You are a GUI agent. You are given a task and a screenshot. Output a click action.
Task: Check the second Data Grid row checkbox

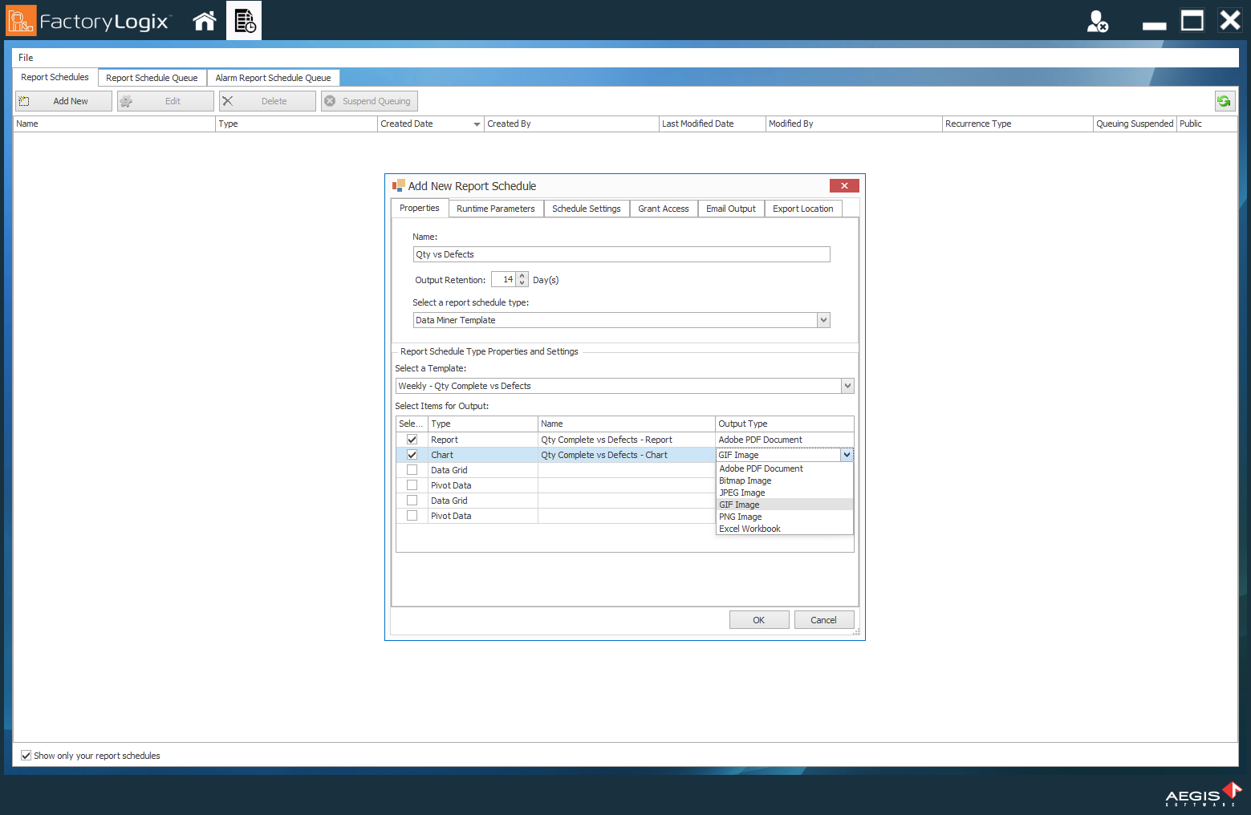coord(412,501)
